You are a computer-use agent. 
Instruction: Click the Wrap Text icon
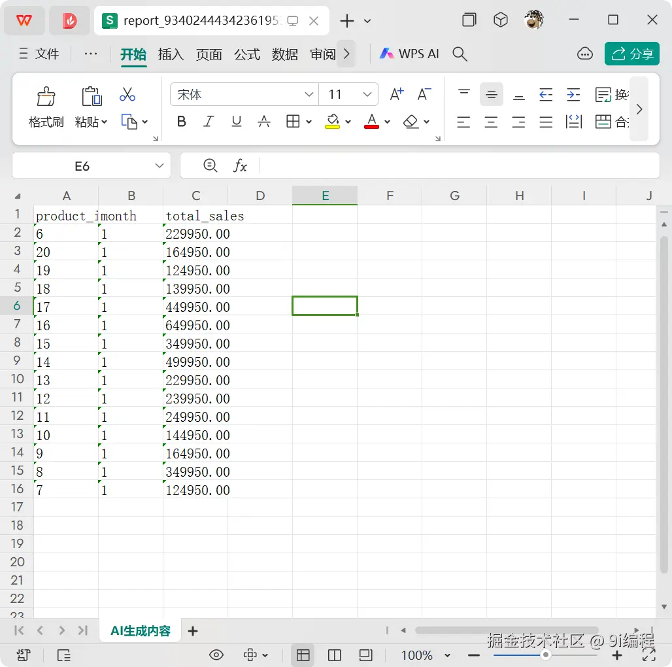603,95
